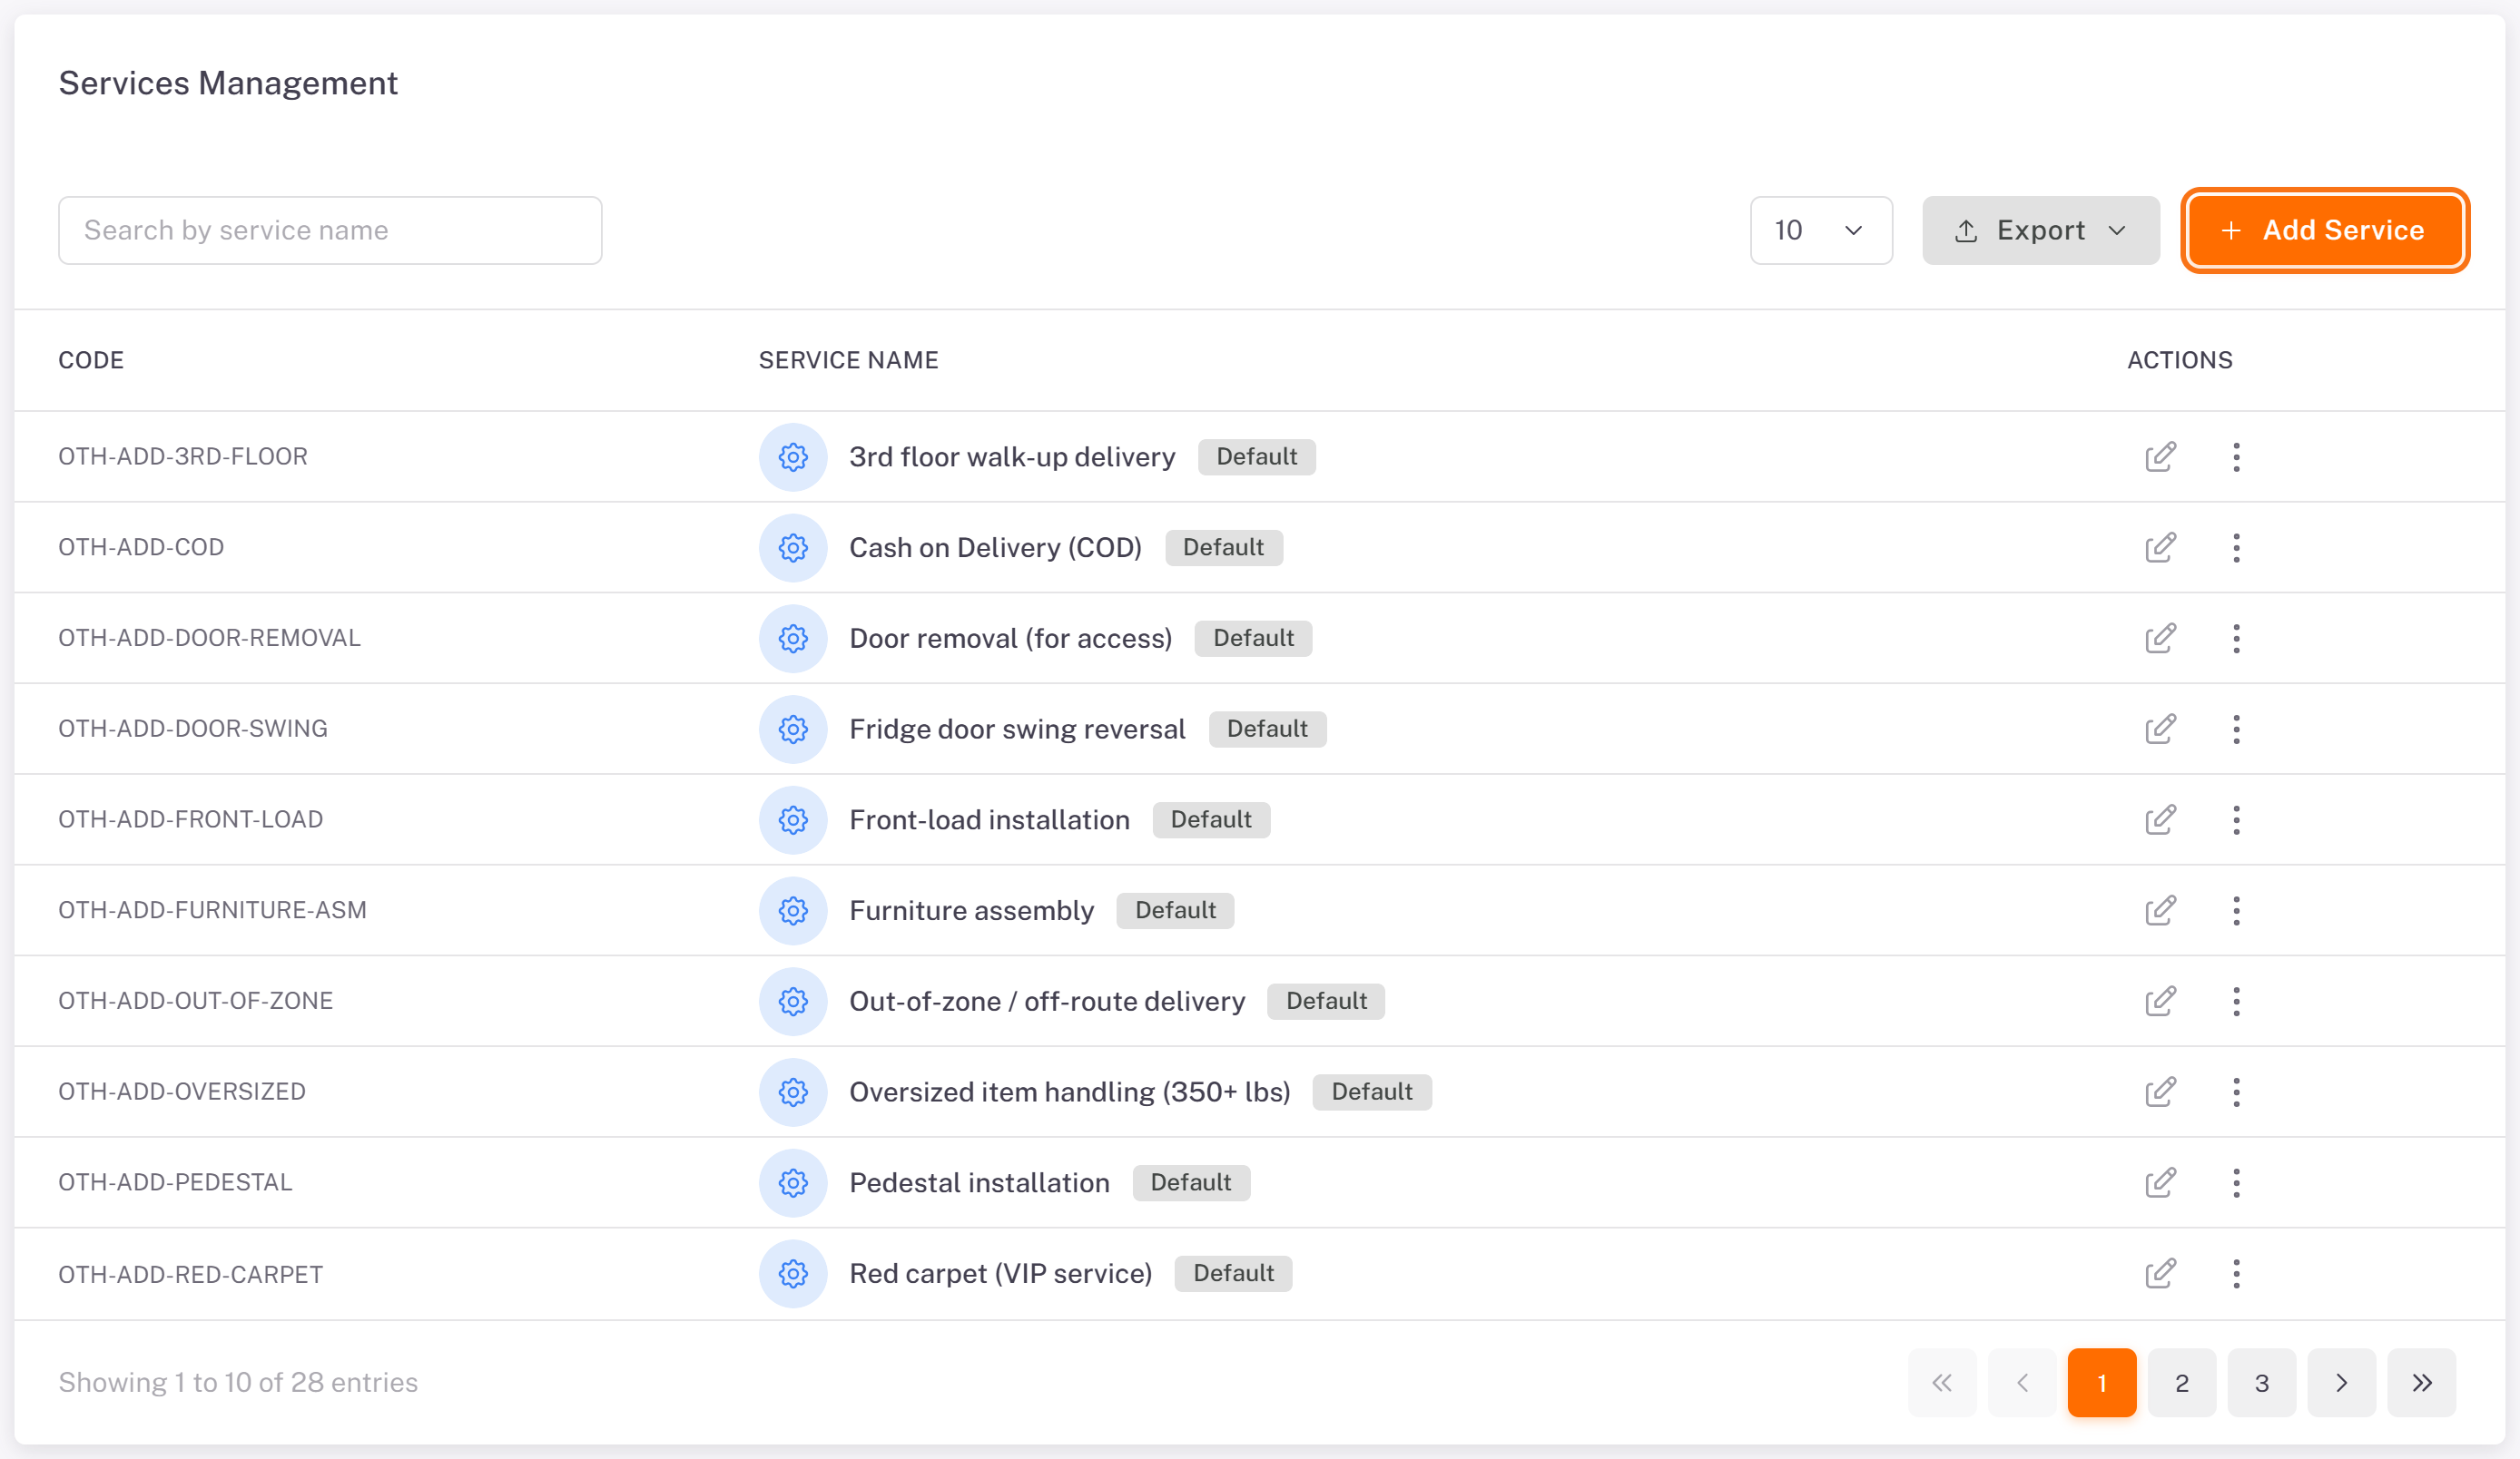
Task: Focus the Search by service name field
Action: 330,230
